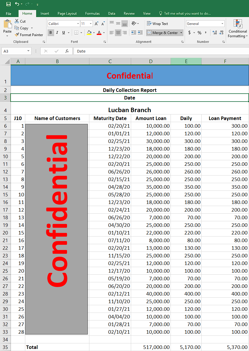
Task: Switch to the Formulas tab
Action: coord(92,14)
